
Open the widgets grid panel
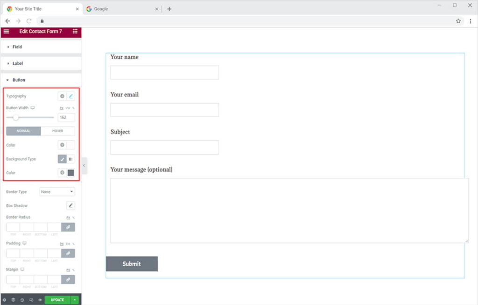point(75,31)
